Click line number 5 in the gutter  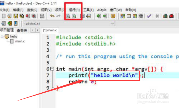pyautogui.click(x=48, y=63)
